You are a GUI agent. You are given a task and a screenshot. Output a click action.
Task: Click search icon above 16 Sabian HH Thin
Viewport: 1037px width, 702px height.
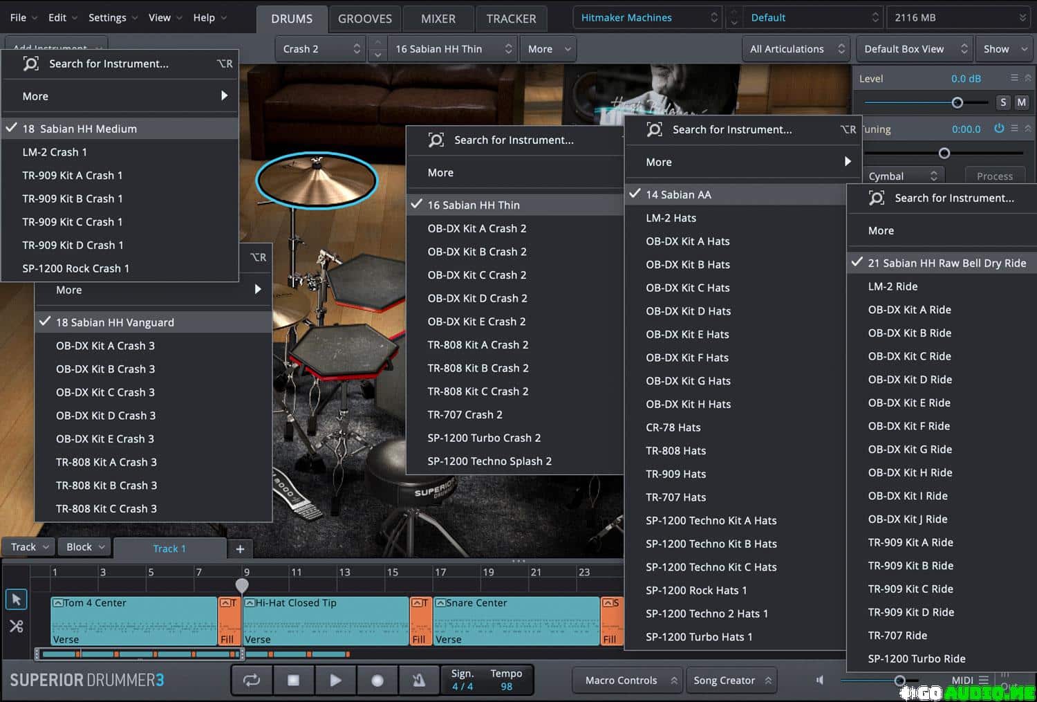point(436,140)
